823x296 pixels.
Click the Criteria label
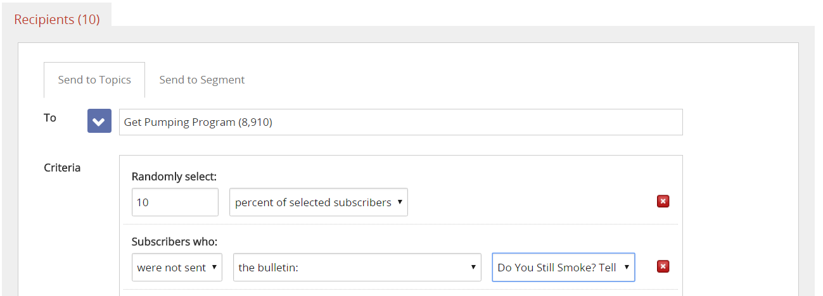62,168
